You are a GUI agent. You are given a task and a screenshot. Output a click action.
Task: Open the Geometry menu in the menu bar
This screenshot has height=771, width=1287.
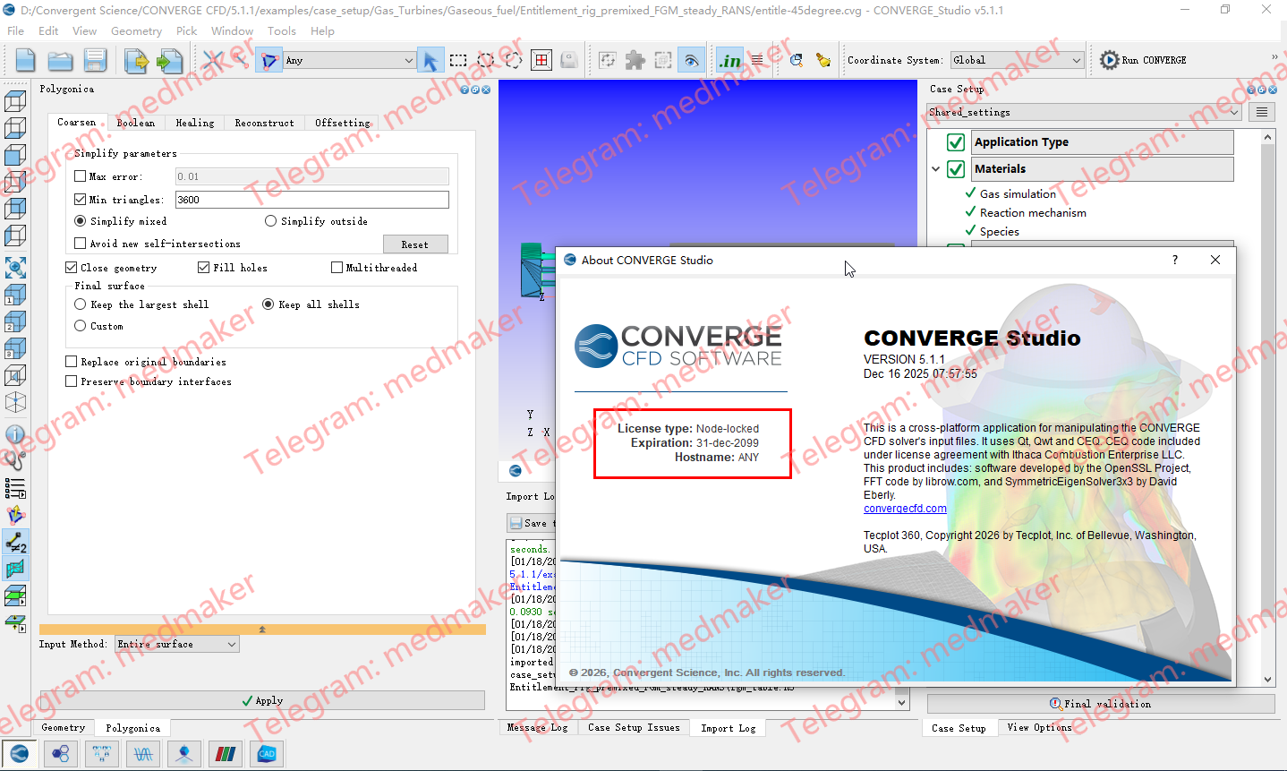pyautogui.click(x=136, y=30)
